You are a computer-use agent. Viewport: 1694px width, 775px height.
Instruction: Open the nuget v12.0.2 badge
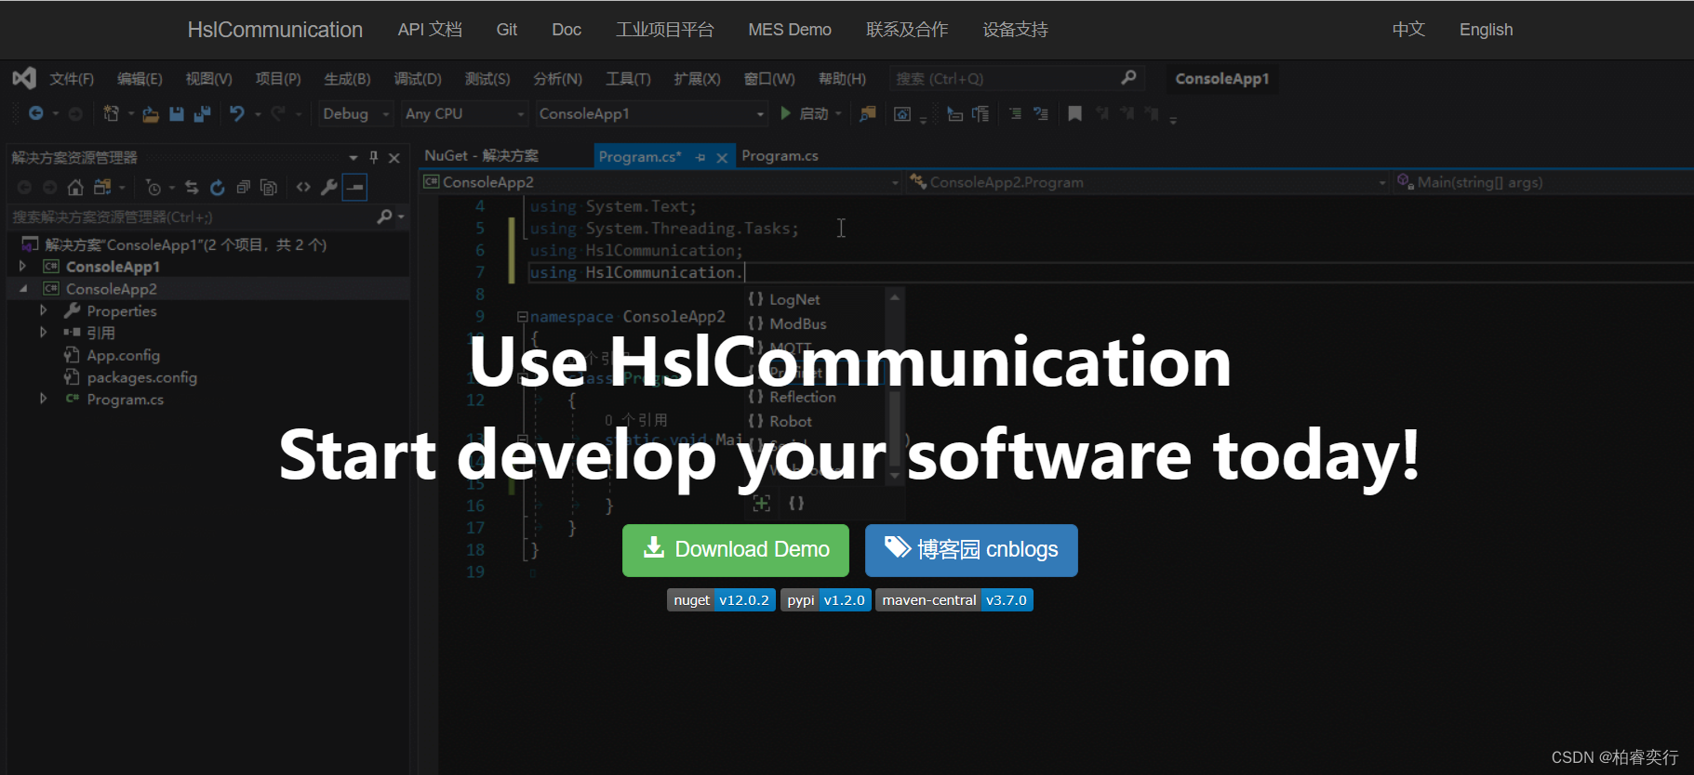point(721,600)
